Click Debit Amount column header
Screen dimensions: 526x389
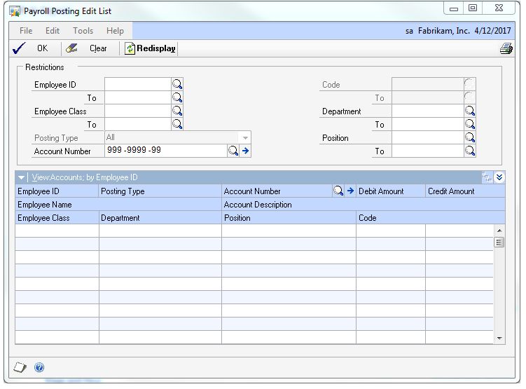(x=391, y=191)
